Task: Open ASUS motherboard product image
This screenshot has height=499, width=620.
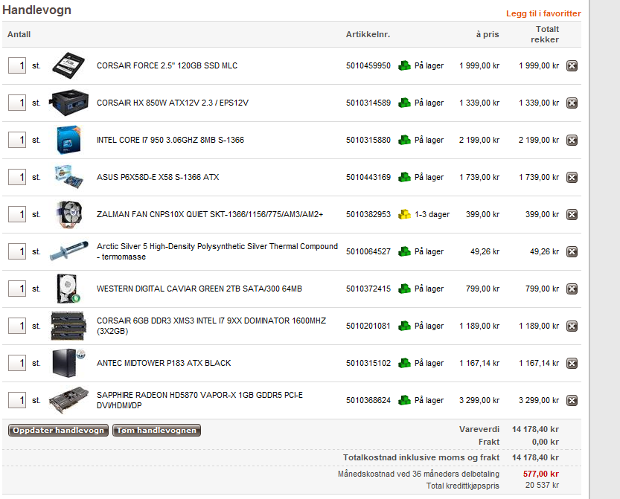Action: coord(68,177)
